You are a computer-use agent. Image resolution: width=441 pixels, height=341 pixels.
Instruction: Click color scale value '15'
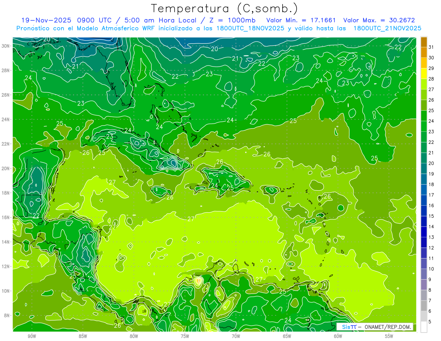(x=431, y=216)
